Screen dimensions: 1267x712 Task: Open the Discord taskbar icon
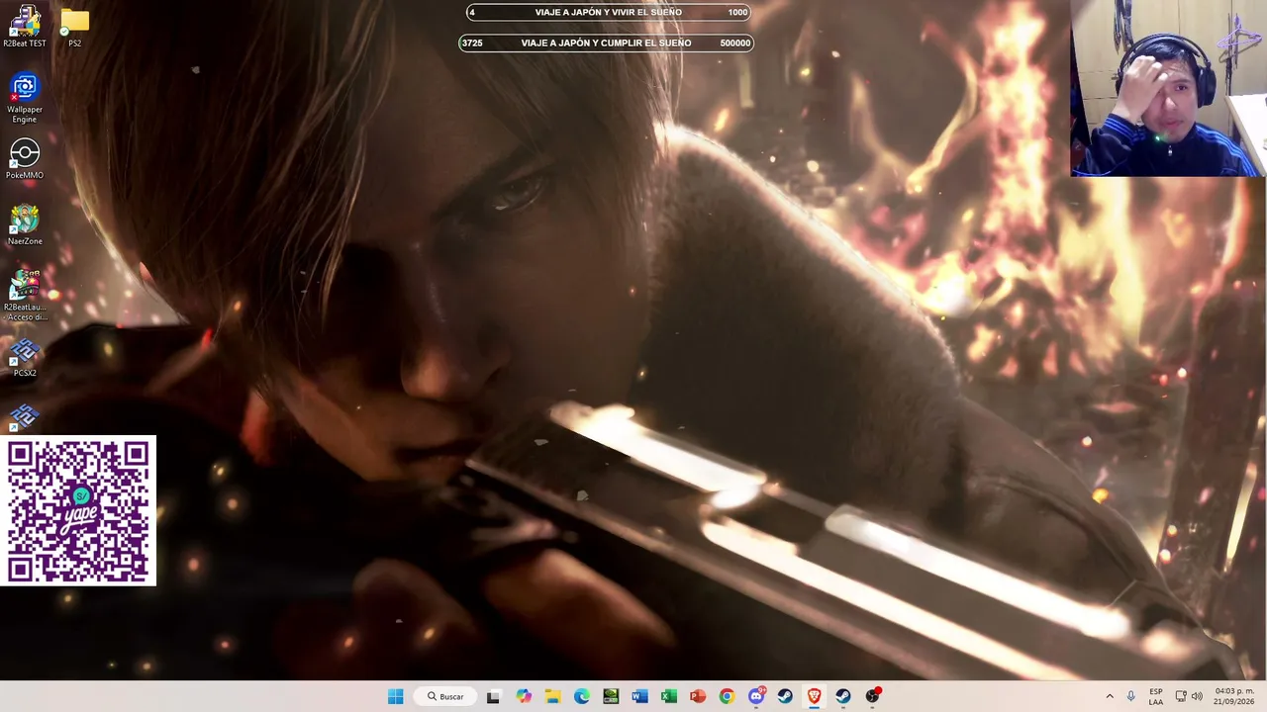point(756,696)
